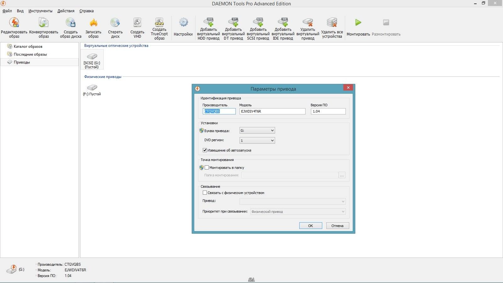Click the green Mount button (Монтировать)

[358, 27]
